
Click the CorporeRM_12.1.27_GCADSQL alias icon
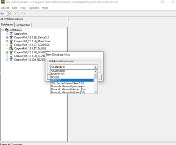tap(11, 45)
